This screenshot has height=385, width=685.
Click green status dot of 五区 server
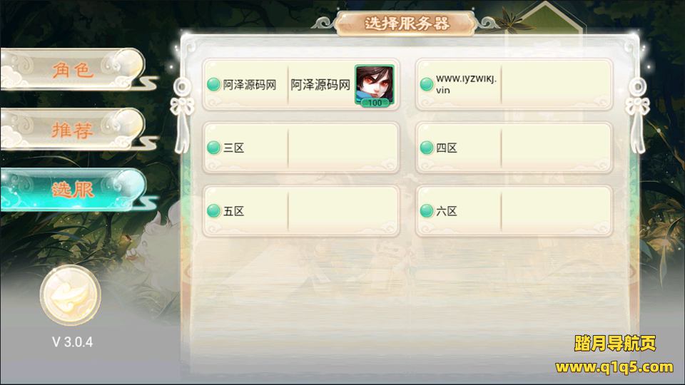[x=213, y=211]
